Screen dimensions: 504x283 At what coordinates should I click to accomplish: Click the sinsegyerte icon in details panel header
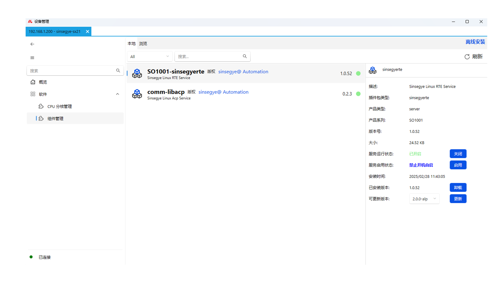[372, 70]
